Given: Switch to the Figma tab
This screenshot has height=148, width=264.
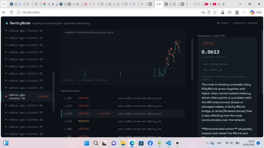Looking at the screenshot, I should 46,4.
